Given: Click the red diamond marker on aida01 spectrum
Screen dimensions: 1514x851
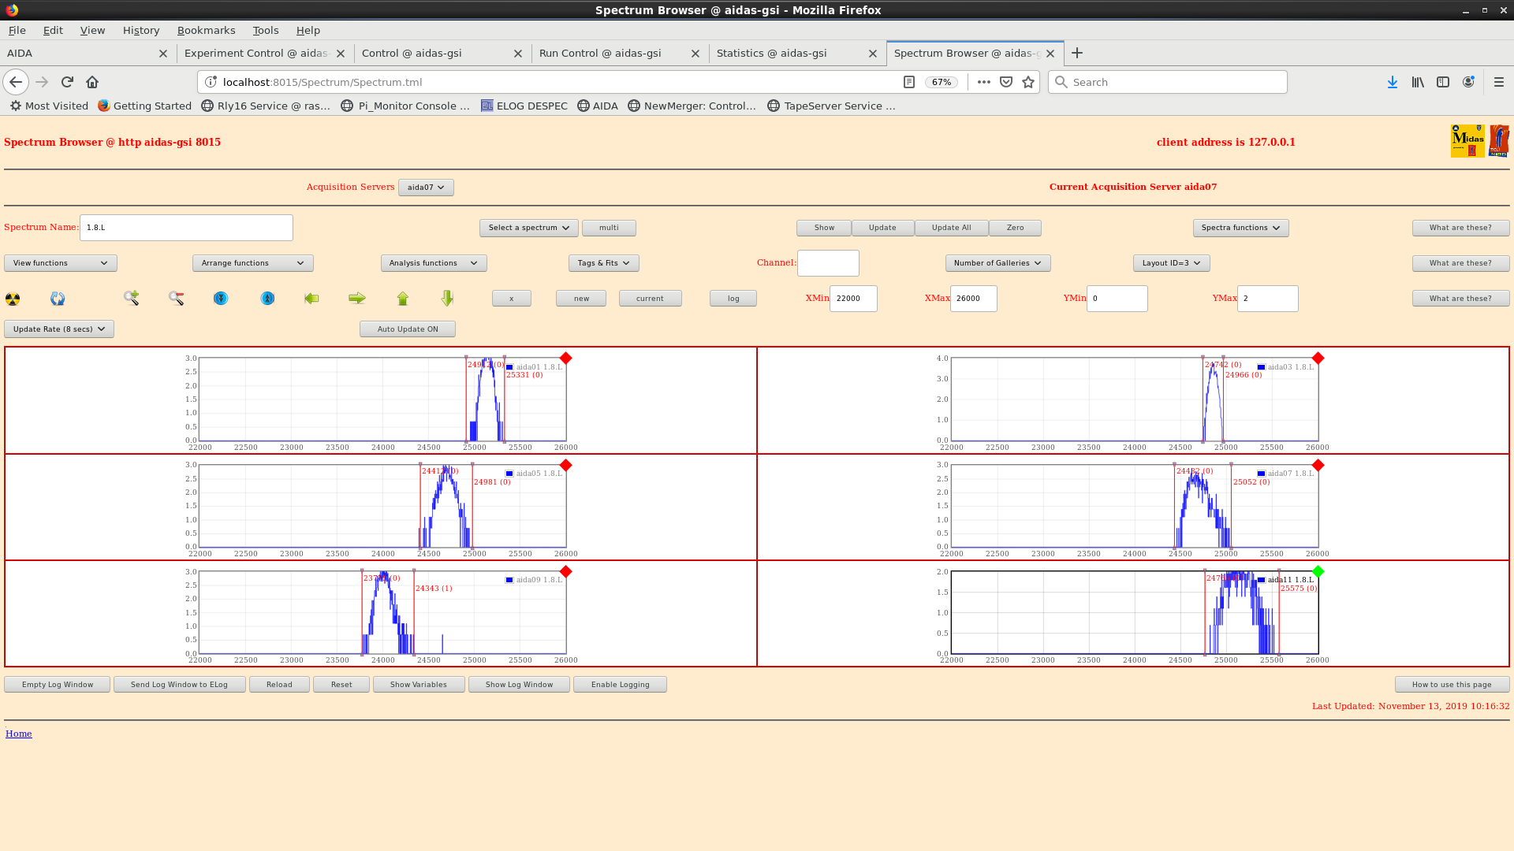Looking at the screenshot, I should click(565, 359).
